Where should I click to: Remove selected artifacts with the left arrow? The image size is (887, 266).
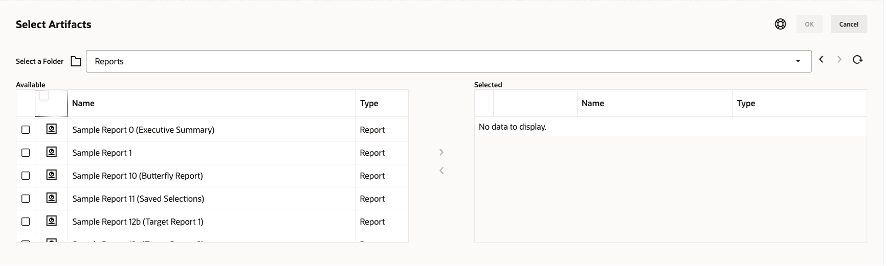coord(441,171)
